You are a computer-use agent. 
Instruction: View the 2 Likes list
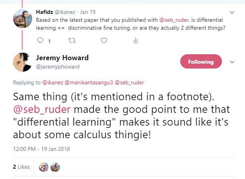pyautogui.click(x=21, y=167)
